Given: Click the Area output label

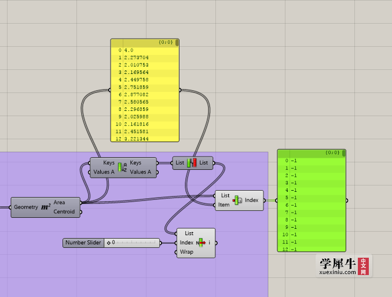Looking at the screenshot, I should click(x=59, y=202).
